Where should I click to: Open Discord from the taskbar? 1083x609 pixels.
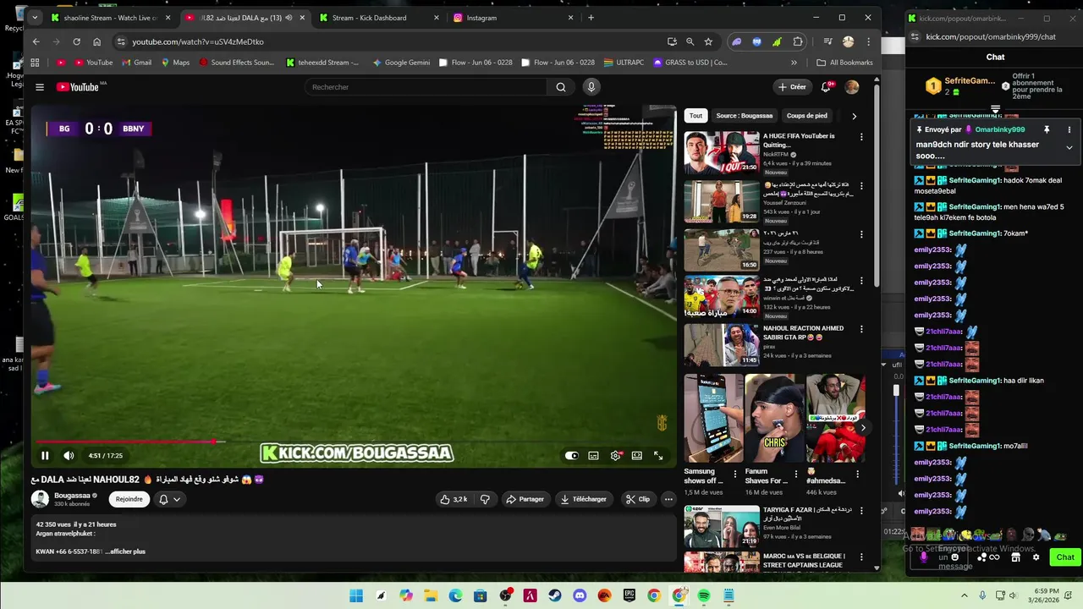pos(580,596)
